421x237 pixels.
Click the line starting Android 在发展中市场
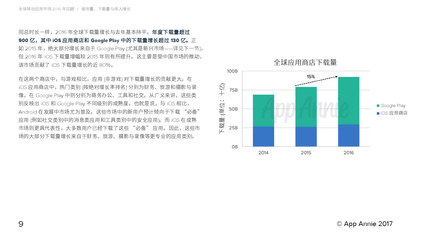click(x=109, y=112)
